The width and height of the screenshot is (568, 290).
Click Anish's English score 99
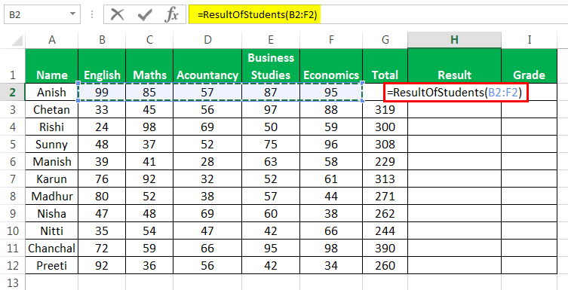pos(102,92)
